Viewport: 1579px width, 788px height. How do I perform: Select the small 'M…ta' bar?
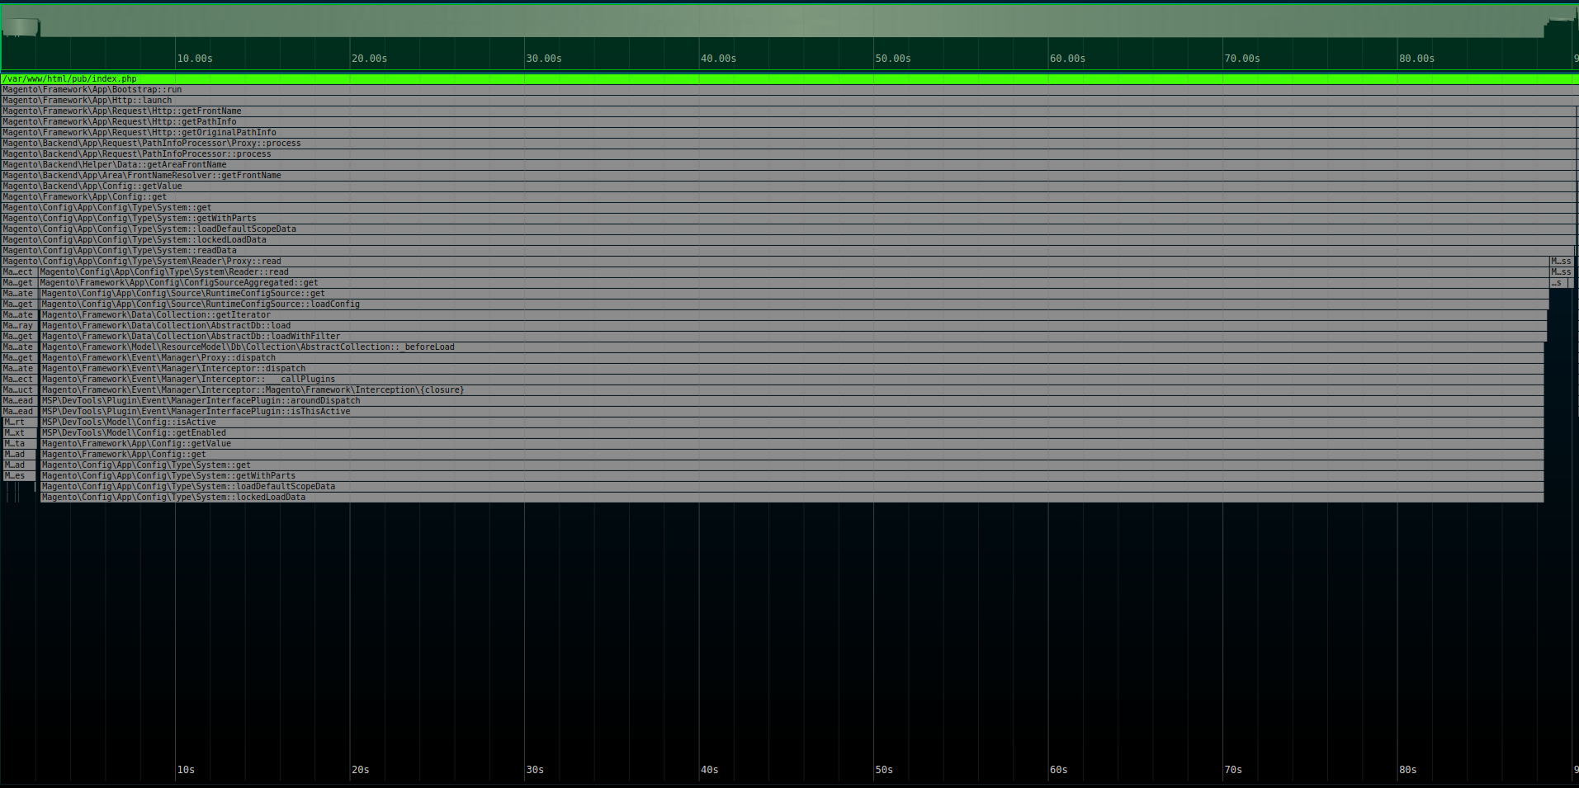click(x=18, y=444)
